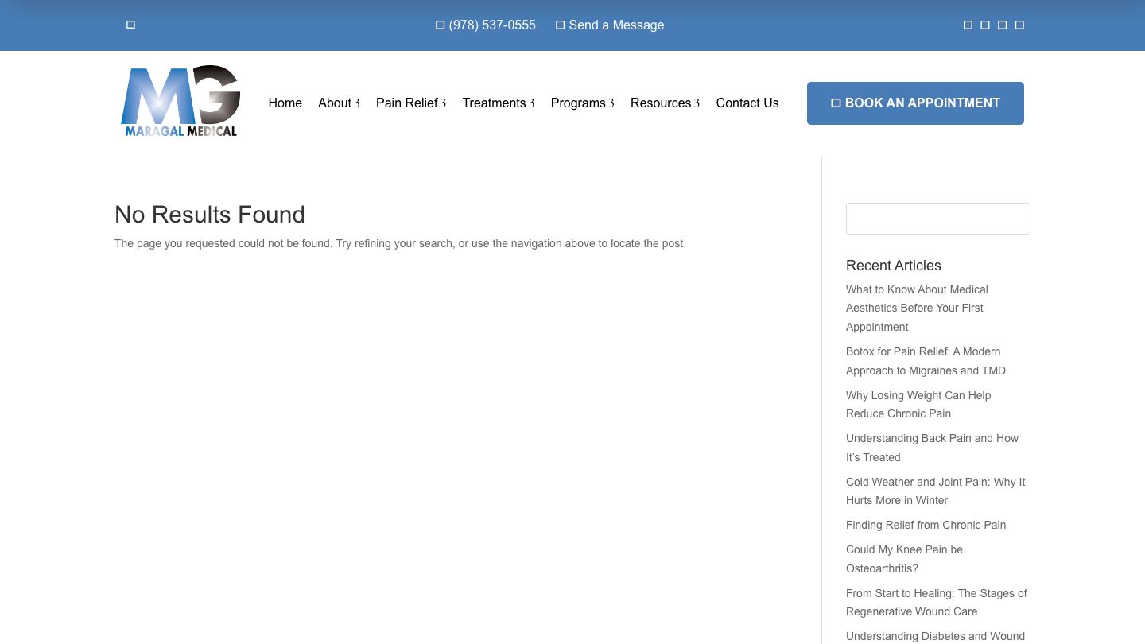Click the first social icon in top-right group
The width and height of the screenshot is (1145, 644).
coord(968,25)
